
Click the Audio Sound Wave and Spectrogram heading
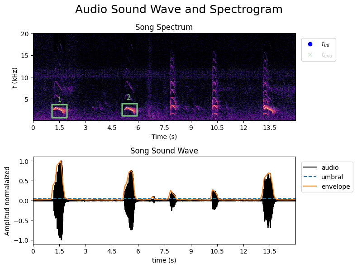(179, 10)
